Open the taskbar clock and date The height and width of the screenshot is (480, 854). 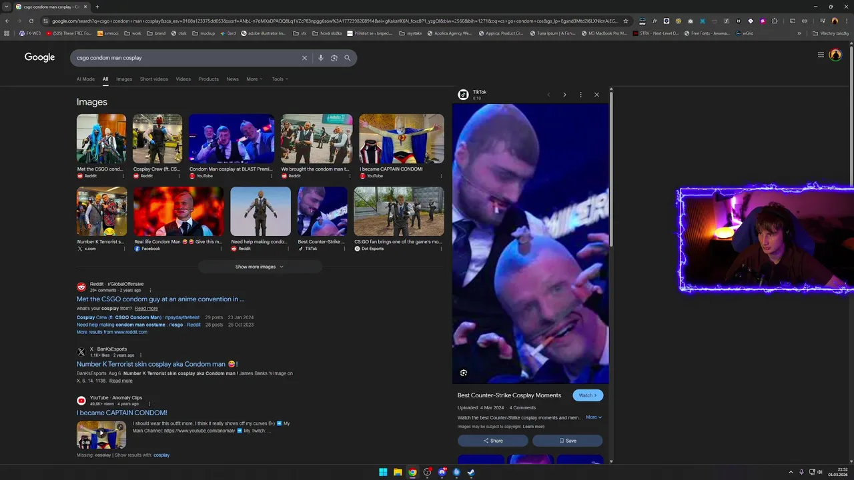837,472
